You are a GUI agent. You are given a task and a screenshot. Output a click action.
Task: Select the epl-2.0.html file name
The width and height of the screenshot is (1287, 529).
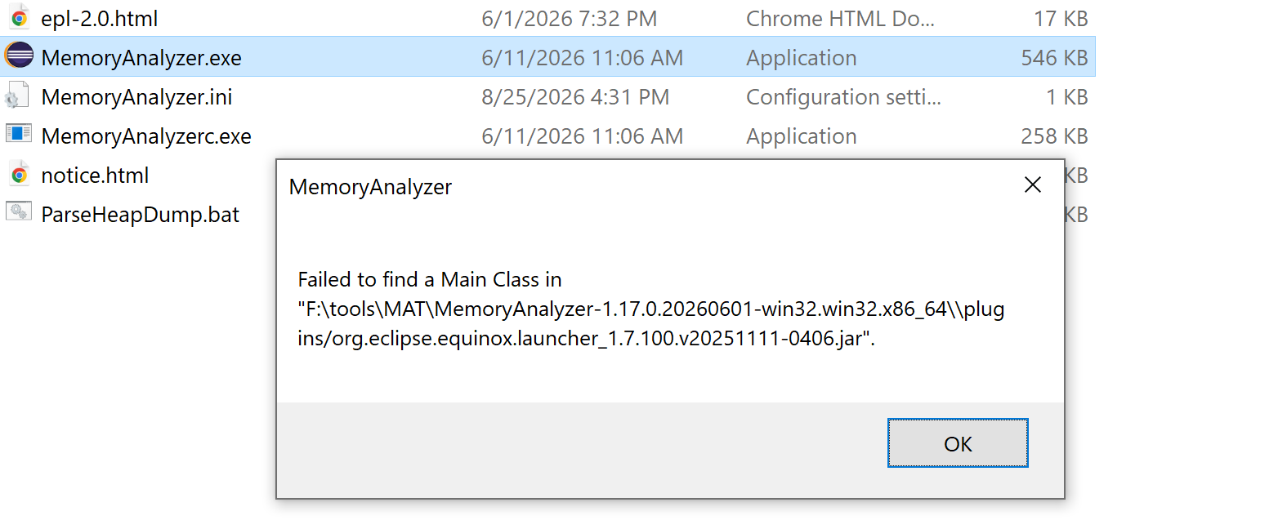click(x=100, y=18)
